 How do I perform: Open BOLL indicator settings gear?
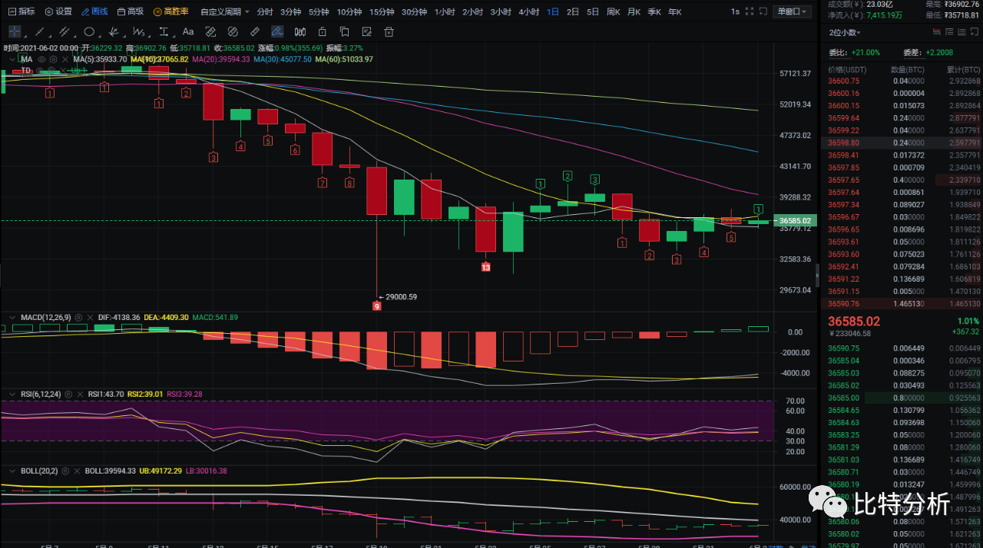click(65, 470)
